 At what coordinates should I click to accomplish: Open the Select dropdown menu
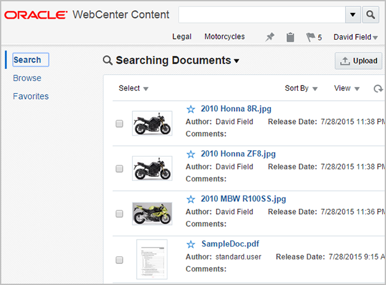[x=133, y=88]
